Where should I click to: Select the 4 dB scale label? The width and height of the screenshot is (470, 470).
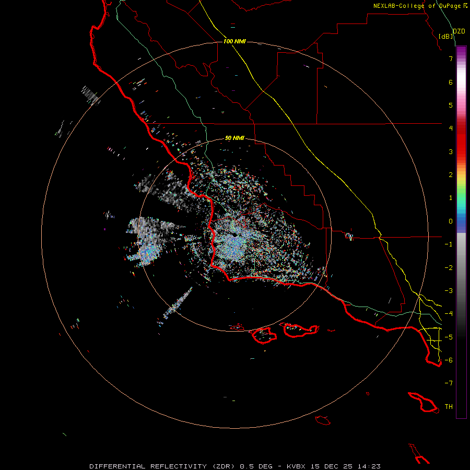pos(451,128)
